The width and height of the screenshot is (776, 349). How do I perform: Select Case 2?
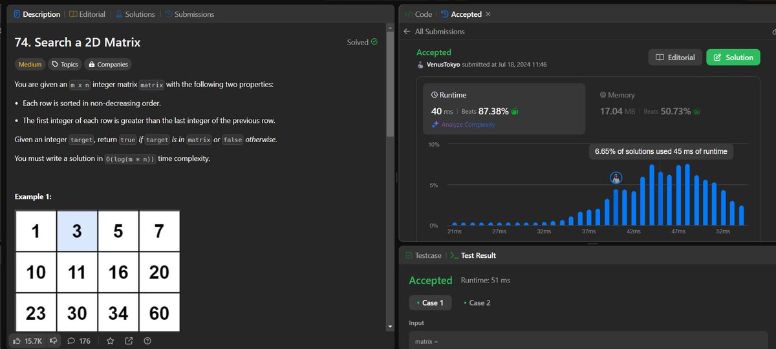[x=477, y=302]
